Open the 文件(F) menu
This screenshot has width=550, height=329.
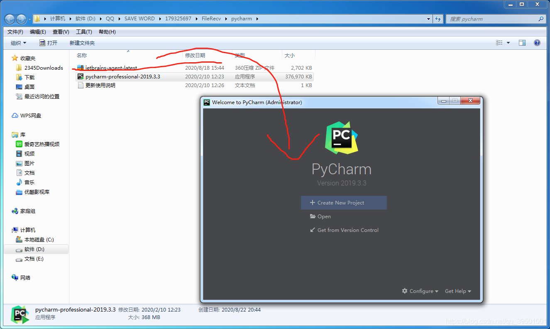(x=15, y=32)
